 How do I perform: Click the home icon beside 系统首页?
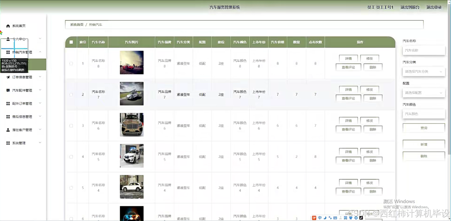[8, 26]
